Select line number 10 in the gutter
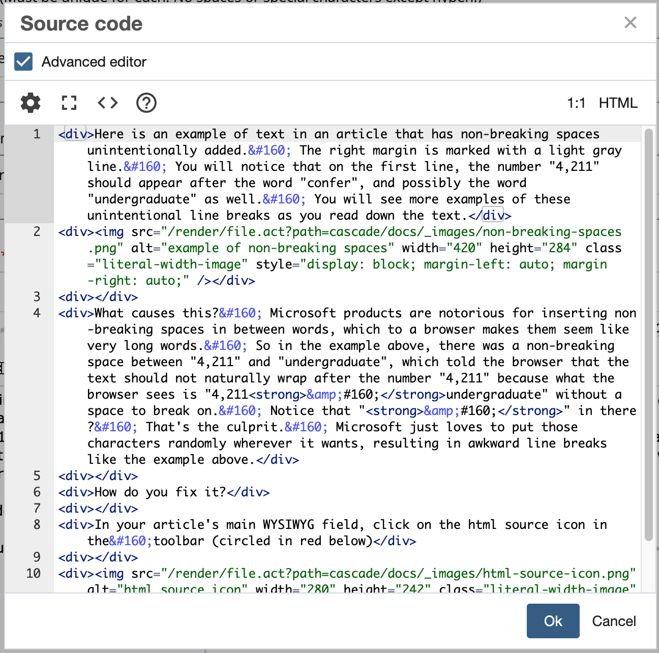The image size is (659, 653). coord(34,573)
